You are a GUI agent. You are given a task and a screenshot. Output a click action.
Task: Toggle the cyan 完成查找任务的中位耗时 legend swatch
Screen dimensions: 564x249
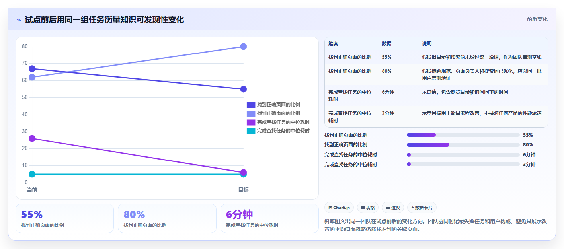[251, 131]
